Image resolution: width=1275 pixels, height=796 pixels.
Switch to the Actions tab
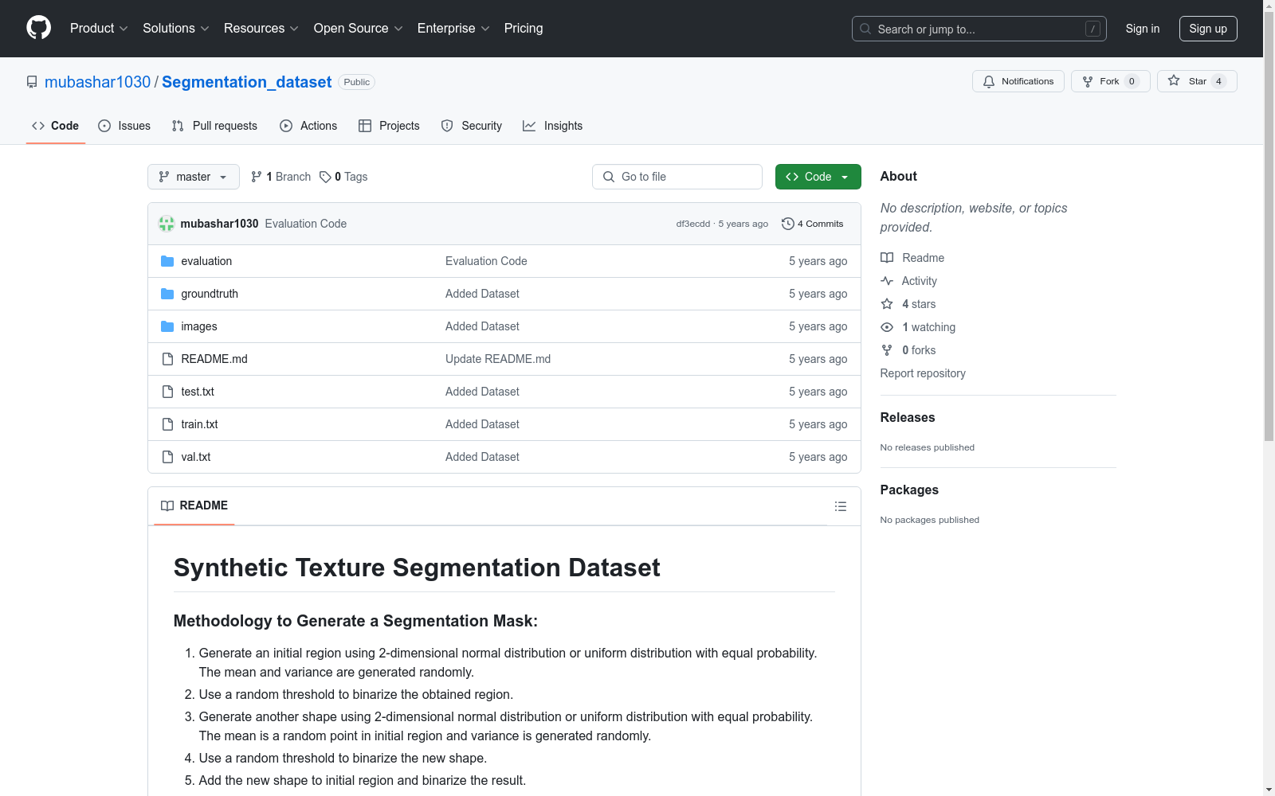pyautogui.click(x=308, y=126)
